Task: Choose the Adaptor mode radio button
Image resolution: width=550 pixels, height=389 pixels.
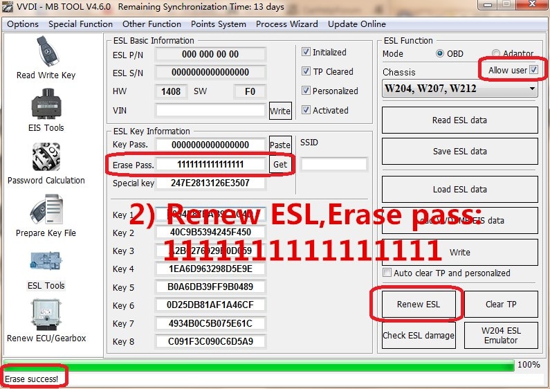Action: tap(496, 54)
